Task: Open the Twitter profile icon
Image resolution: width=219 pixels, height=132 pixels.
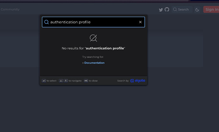Action: [x=161, y=10]
